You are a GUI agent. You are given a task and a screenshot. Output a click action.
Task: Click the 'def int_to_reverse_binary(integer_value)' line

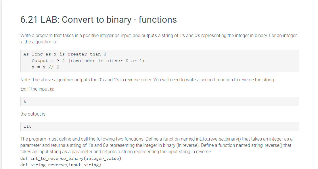(x=70, y=158)
